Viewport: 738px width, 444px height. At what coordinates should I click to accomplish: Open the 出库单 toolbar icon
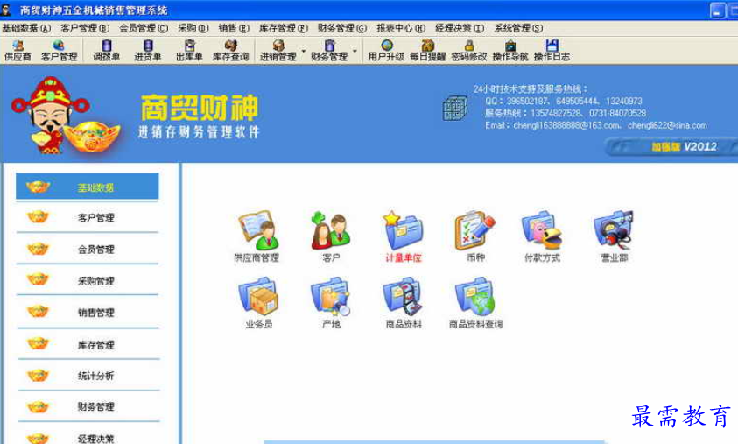[189, 51]
